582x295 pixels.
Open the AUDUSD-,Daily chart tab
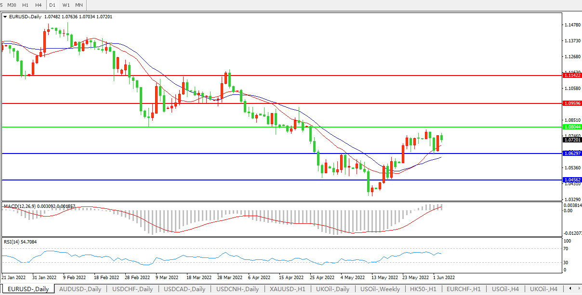(x=80, y=289)
